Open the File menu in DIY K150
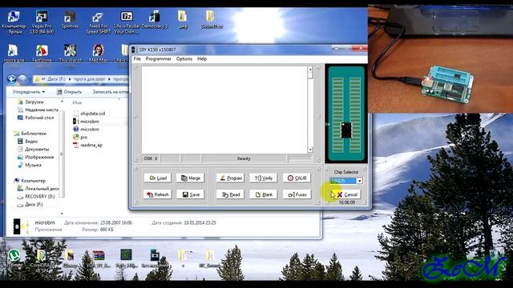Screen dimensions: 513x288 click(x=137, y=58)
